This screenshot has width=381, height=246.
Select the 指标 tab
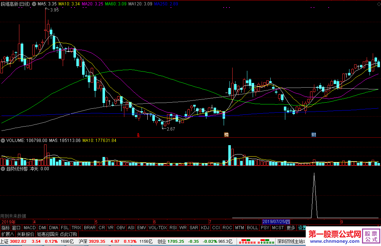(x=6, y=228)
